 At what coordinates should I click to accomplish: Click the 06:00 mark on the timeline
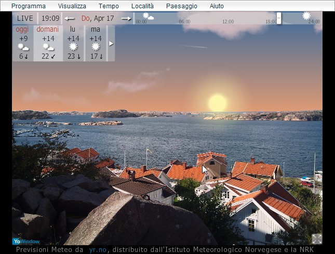click(x=184, y=22)
